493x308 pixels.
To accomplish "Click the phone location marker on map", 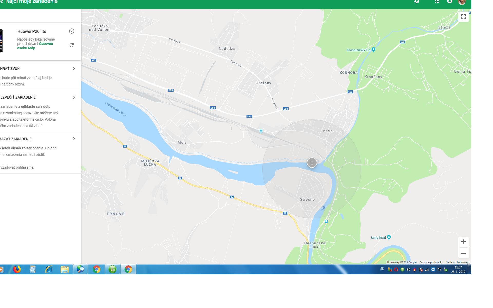I will click(x=312, y=163).
